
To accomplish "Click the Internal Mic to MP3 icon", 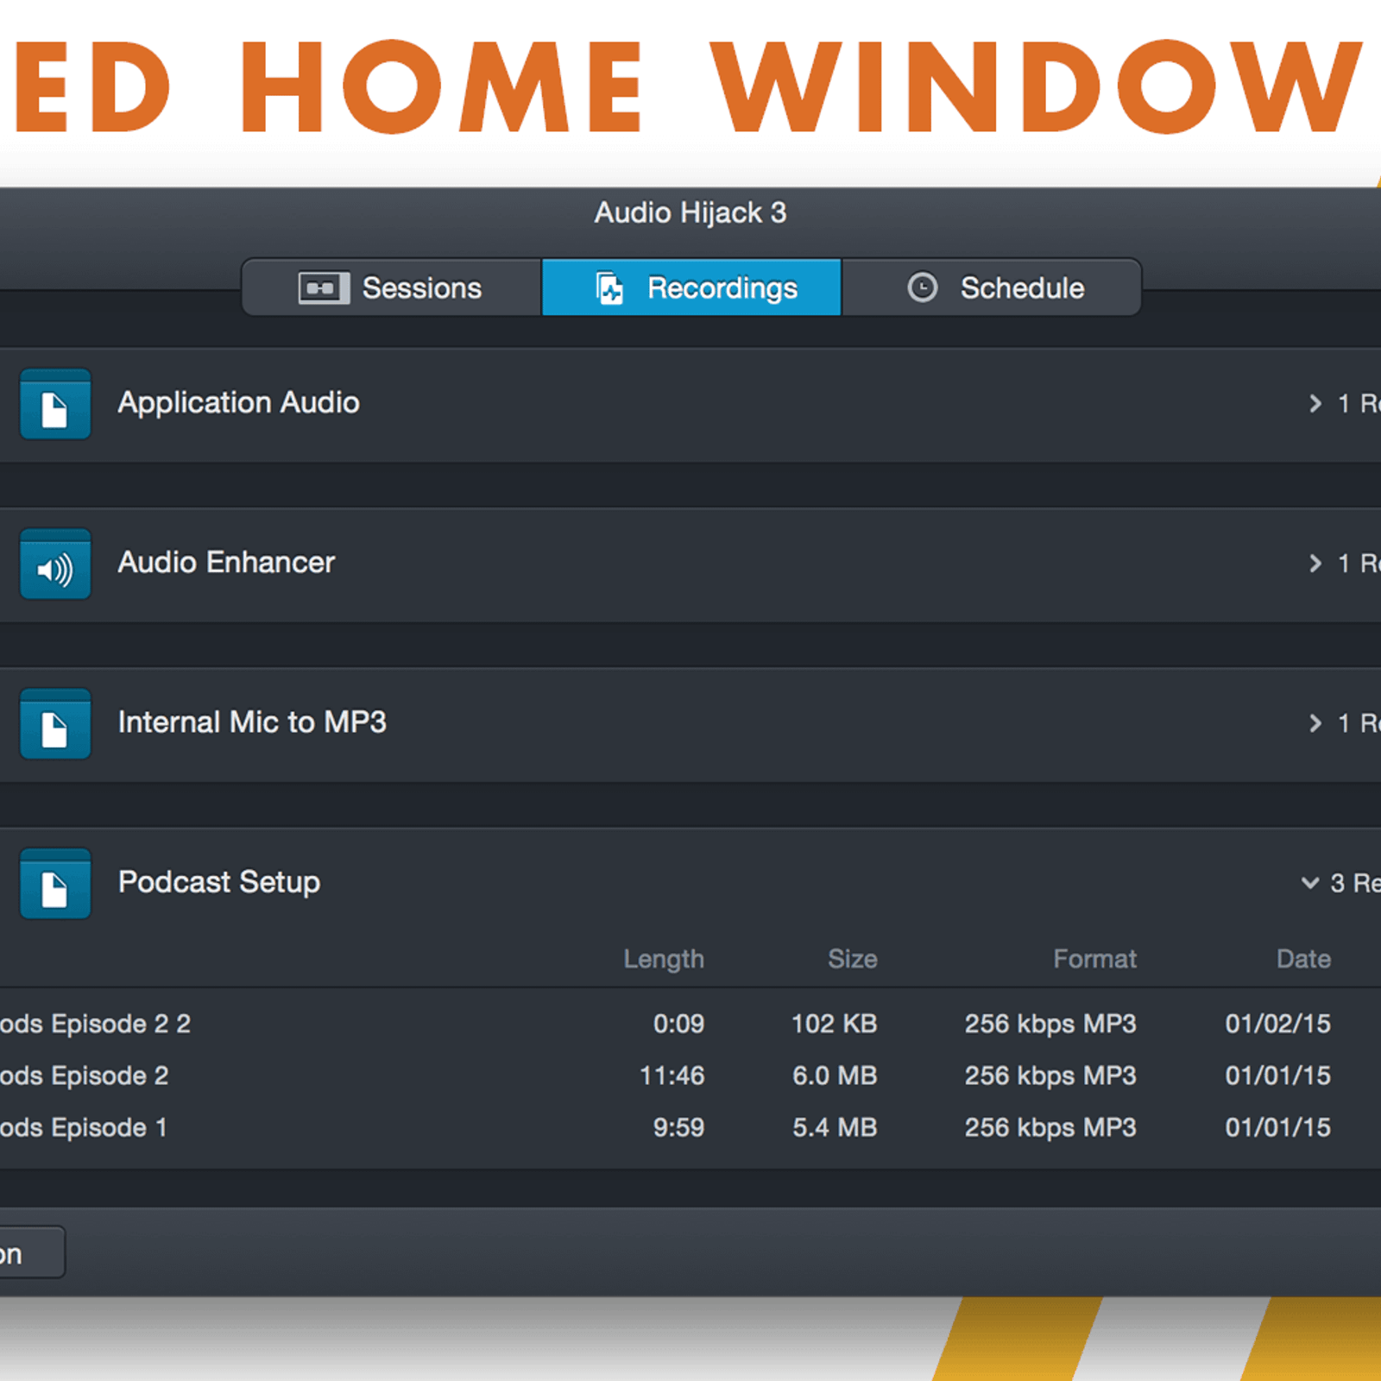I will (x=55, y=723).
